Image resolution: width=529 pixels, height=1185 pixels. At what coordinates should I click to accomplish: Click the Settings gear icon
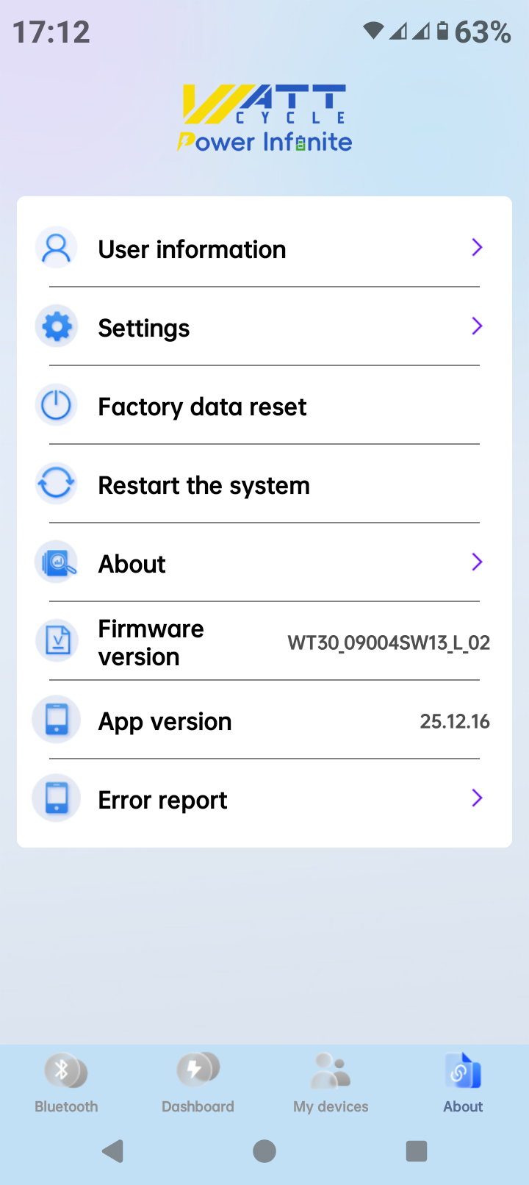57,326
